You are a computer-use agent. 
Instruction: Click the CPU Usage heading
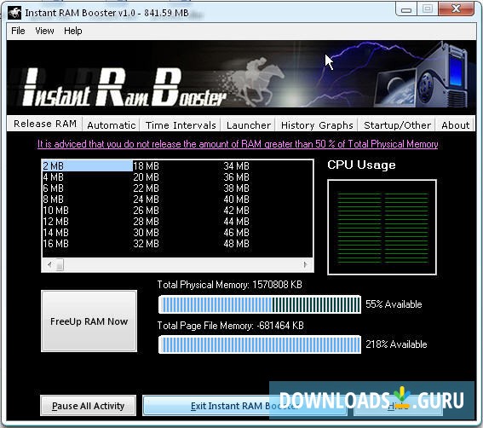[x=361, y=165]
